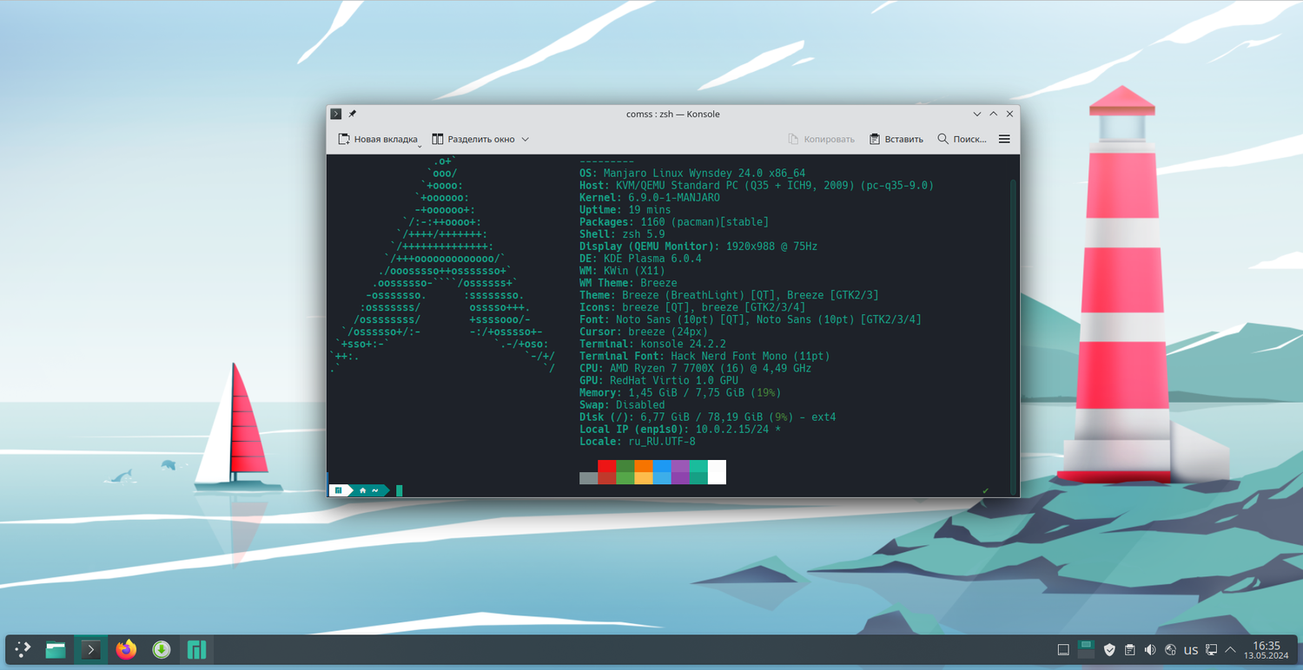Screen dimensions: 1303x670
Task: Paste with the Вставить button
Action: point(896,139)
